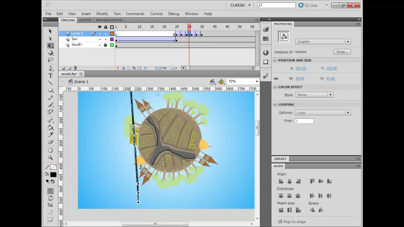Click the X position value 227.25

coord(301,68)
